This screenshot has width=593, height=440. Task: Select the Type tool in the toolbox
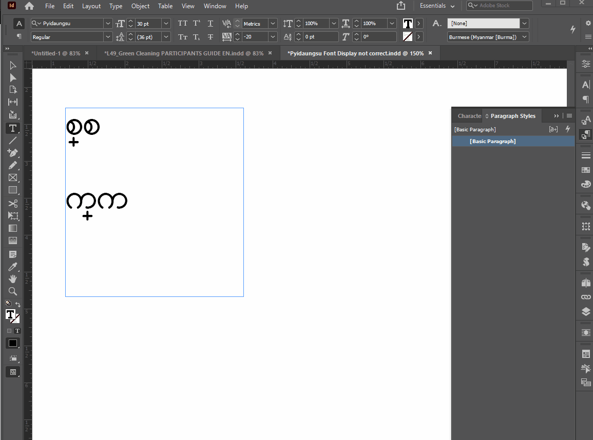click(12, 128)
